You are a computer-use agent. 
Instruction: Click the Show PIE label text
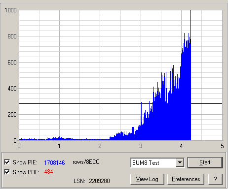pyautogui.click(x=25, y=162)
